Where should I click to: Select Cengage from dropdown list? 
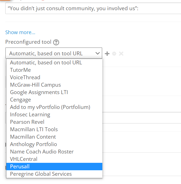pyautogui.click(x=54, y=100)
